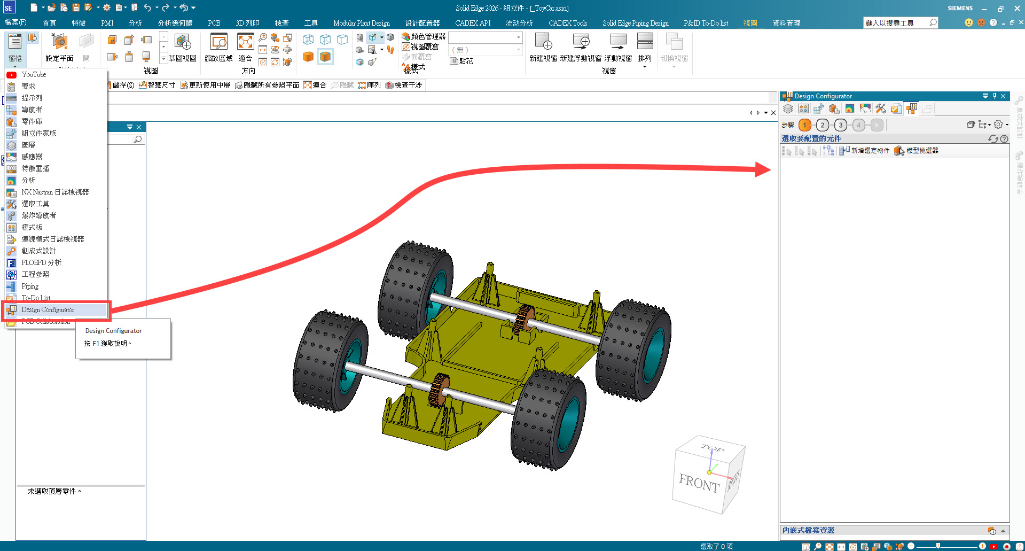Click the refresh icon in Design Configurator
The width and height of the screenshot is (1025, 551).
992,139
